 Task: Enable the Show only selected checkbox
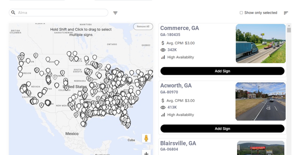tap(241, 13)
